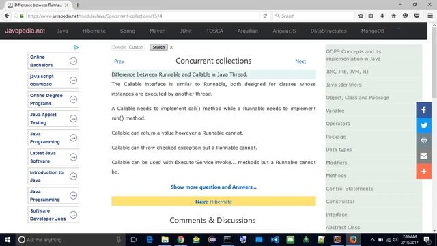The width and height of the screenshot is (437, 246).
Task: Open the bookmarks library icon
Action: (371, 16)
